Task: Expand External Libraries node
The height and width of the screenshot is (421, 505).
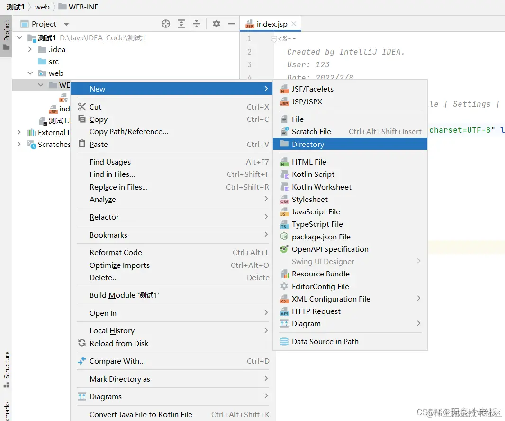Action: [x=19, y=132]
